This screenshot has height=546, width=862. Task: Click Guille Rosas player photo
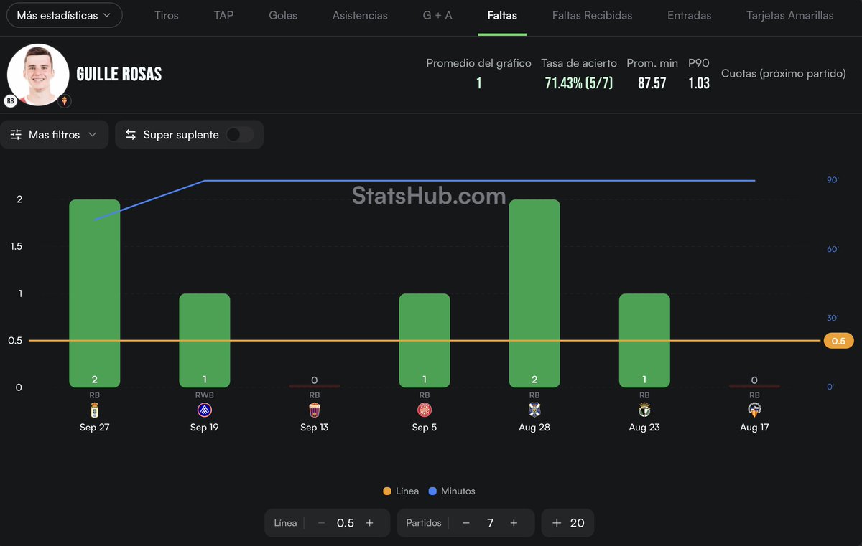click(38, 75)
